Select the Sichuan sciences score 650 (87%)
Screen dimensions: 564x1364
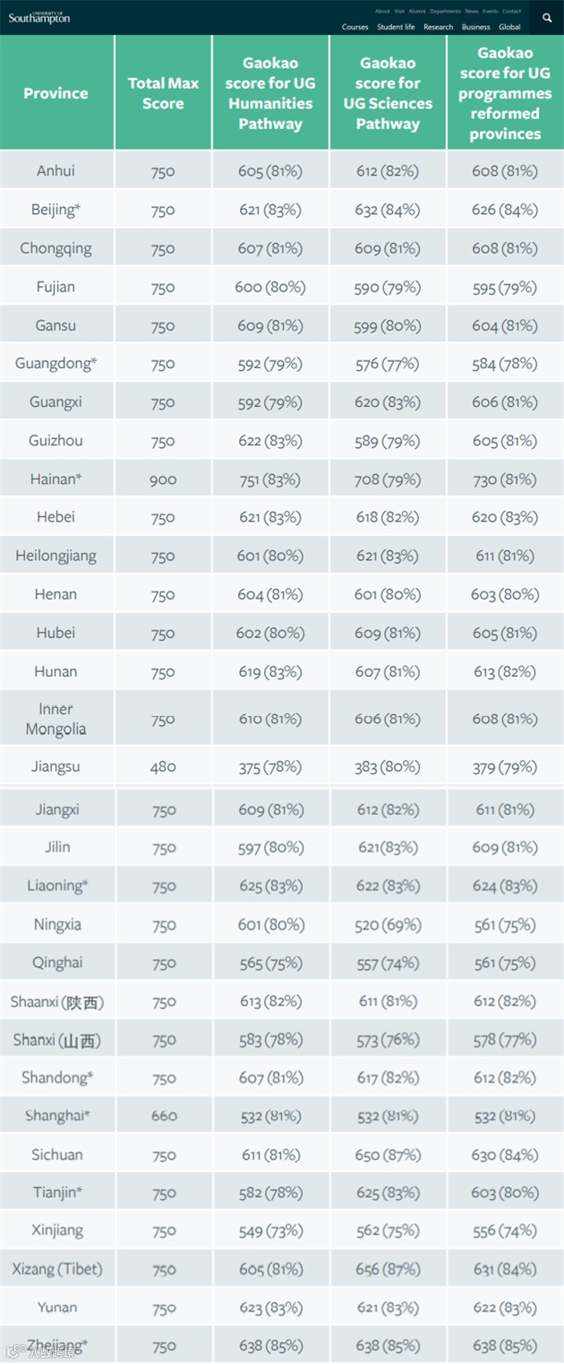point(388,1155)
